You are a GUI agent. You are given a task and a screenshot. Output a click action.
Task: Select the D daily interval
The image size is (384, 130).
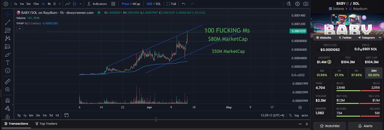(55, 4)
